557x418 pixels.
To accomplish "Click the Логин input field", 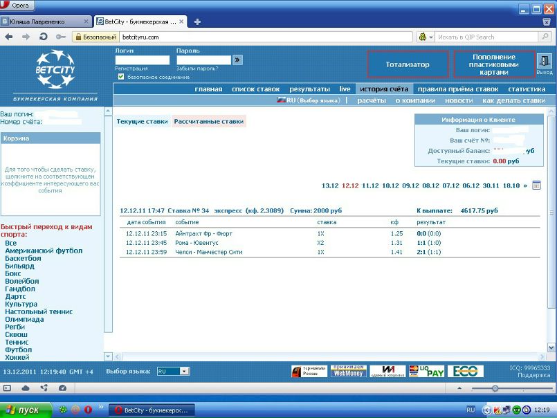I will click(x=142, y=60).
